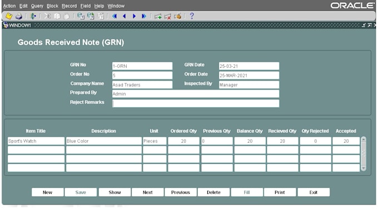Screen dimensions: 378x209
Task: Click the WINDOW1 minimize button
Action: click(364, 26)
